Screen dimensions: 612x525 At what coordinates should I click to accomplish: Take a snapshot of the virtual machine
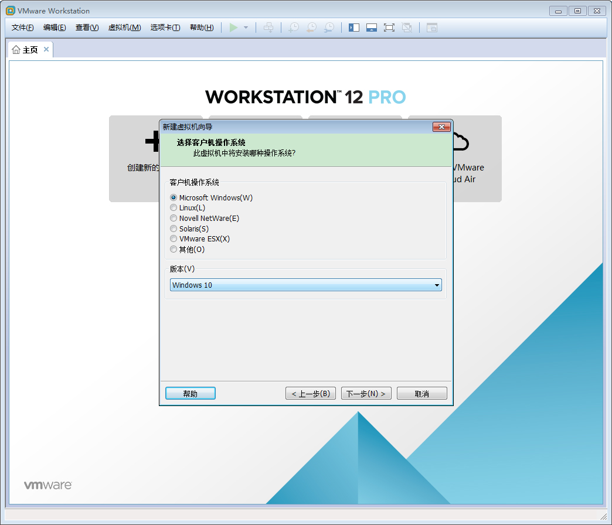coord(293,27)
